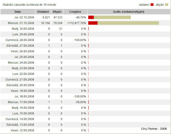Select the Creștere column header
This screenshot has width=171, height=134.
coord(75,12)
